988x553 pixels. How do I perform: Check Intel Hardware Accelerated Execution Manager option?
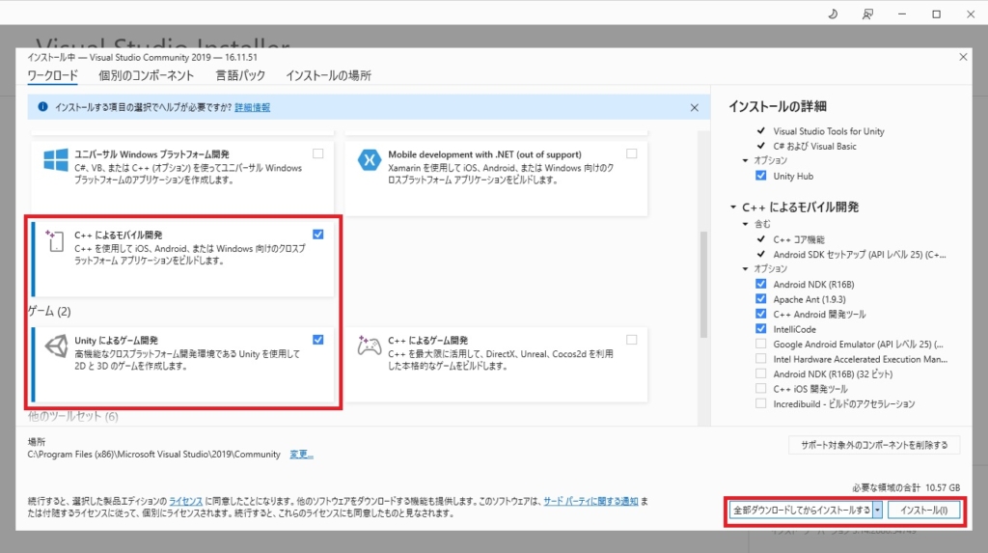pyautogui.click(x=761, y=359)
